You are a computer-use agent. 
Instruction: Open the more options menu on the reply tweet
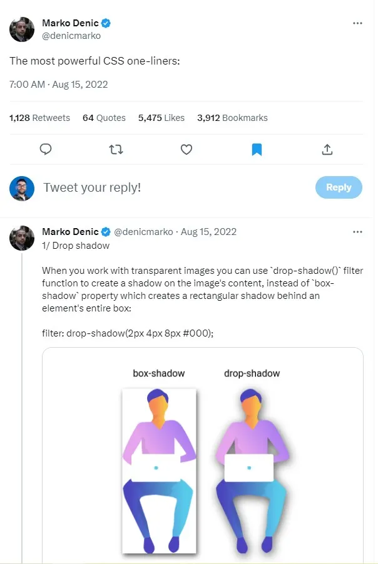[358, 231]
